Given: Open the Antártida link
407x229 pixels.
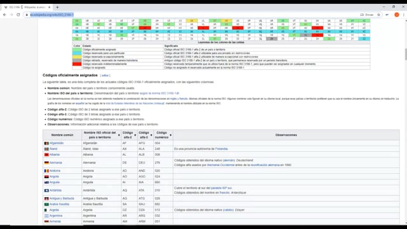Looking at the screenshot, I should pos(55,190).
